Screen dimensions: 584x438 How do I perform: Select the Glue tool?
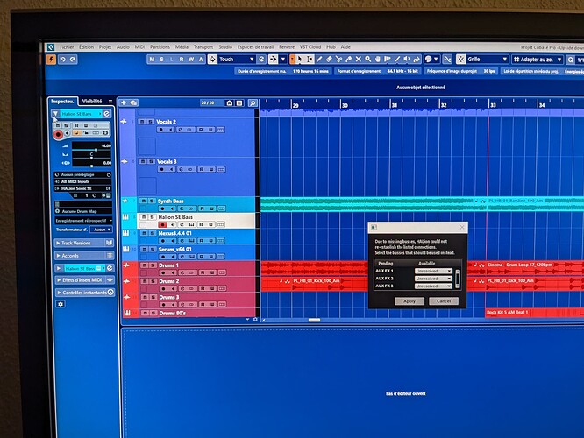349,60
